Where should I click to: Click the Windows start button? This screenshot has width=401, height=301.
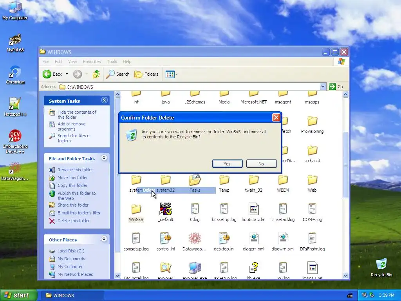19,295
